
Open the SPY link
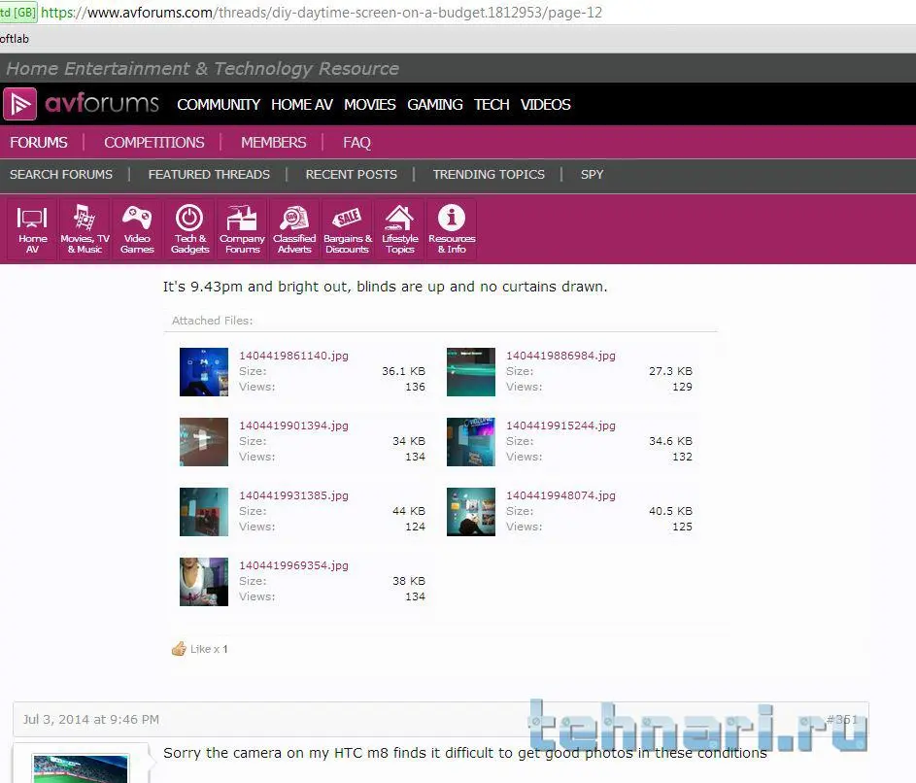click(x=592, y=175)
